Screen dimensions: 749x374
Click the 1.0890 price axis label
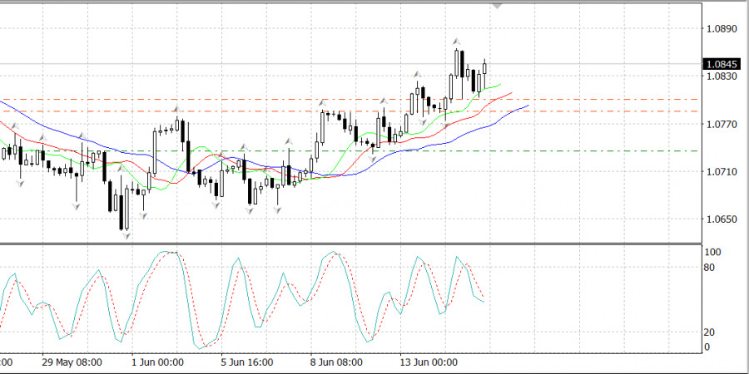[721, 29]
